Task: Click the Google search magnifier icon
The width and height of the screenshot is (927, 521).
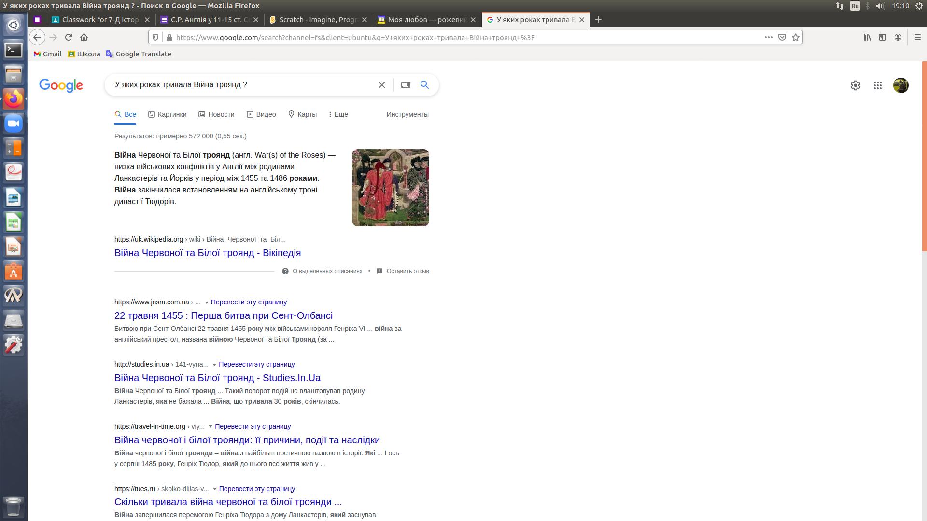Action: coord(424,85)
